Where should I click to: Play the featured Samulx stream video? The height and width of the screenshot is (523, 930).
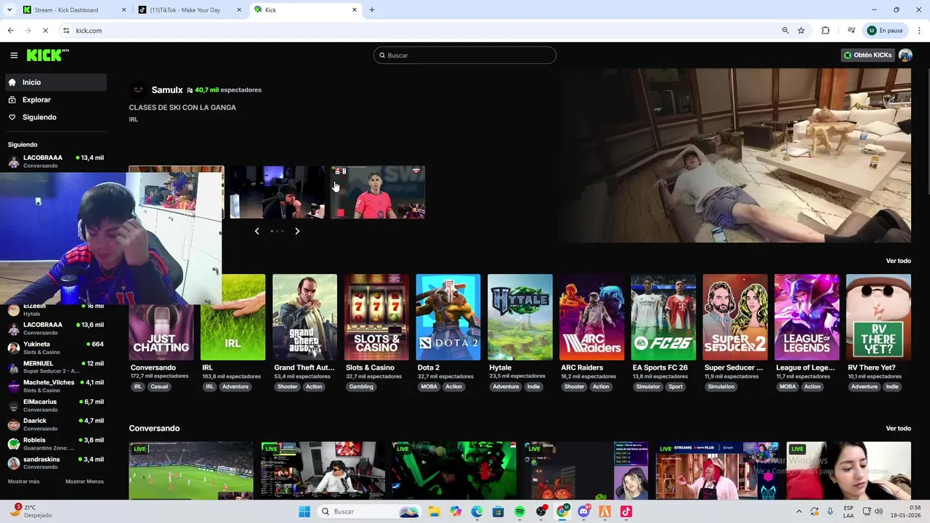735,155
